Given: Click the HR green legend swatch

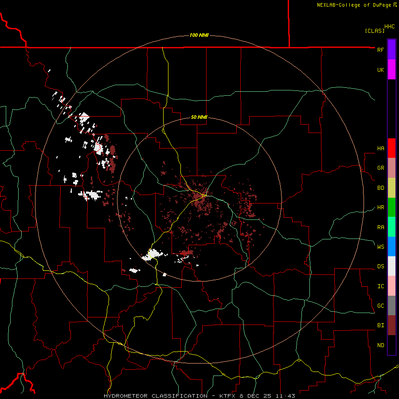Looking at the screenshot, I should [x=391, y=207].
